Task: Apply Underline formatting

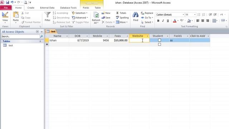Action: click(168, 21)
